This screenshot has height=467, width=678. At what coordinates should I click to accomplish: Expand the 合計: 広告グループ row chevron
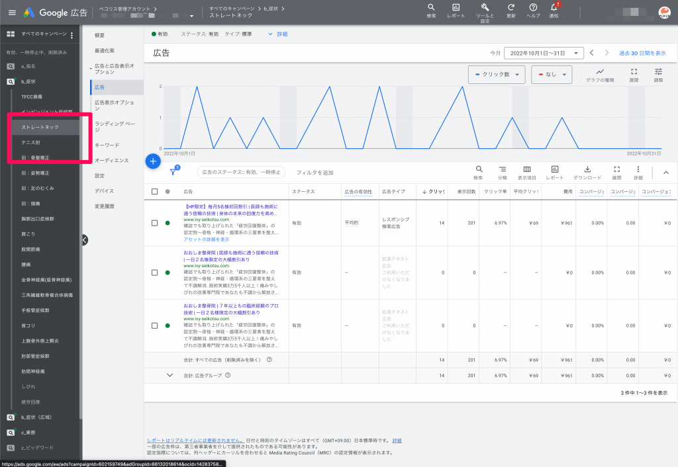pyautogui.click(x=170, y=375)
